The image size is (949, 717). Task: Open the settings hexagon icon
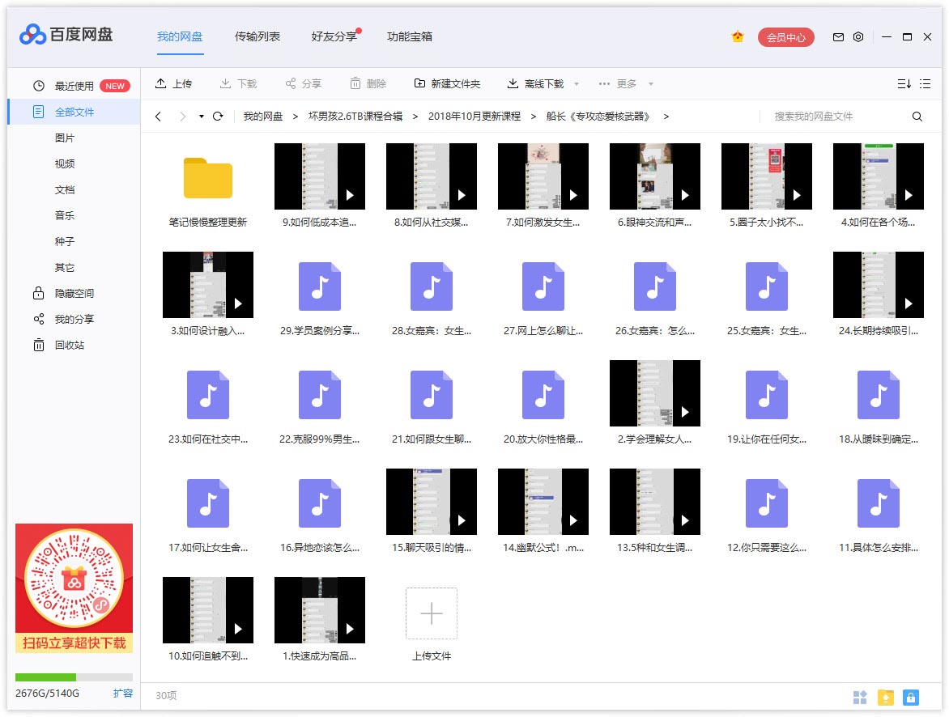click(858, 37)
